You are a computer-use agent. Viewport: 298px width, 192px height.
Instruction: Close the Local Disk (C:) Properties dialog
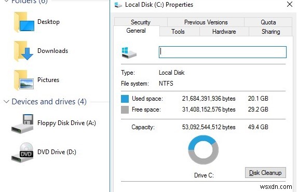tap(290, 4)
